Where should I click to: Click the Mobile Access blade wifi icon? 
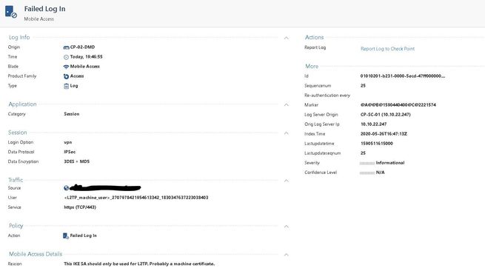[x=66, y=67]
